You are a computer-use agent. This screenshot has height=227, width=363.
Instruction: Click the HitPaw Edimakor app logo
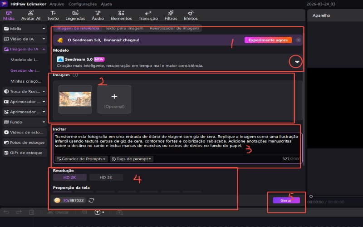coord(4,4)
